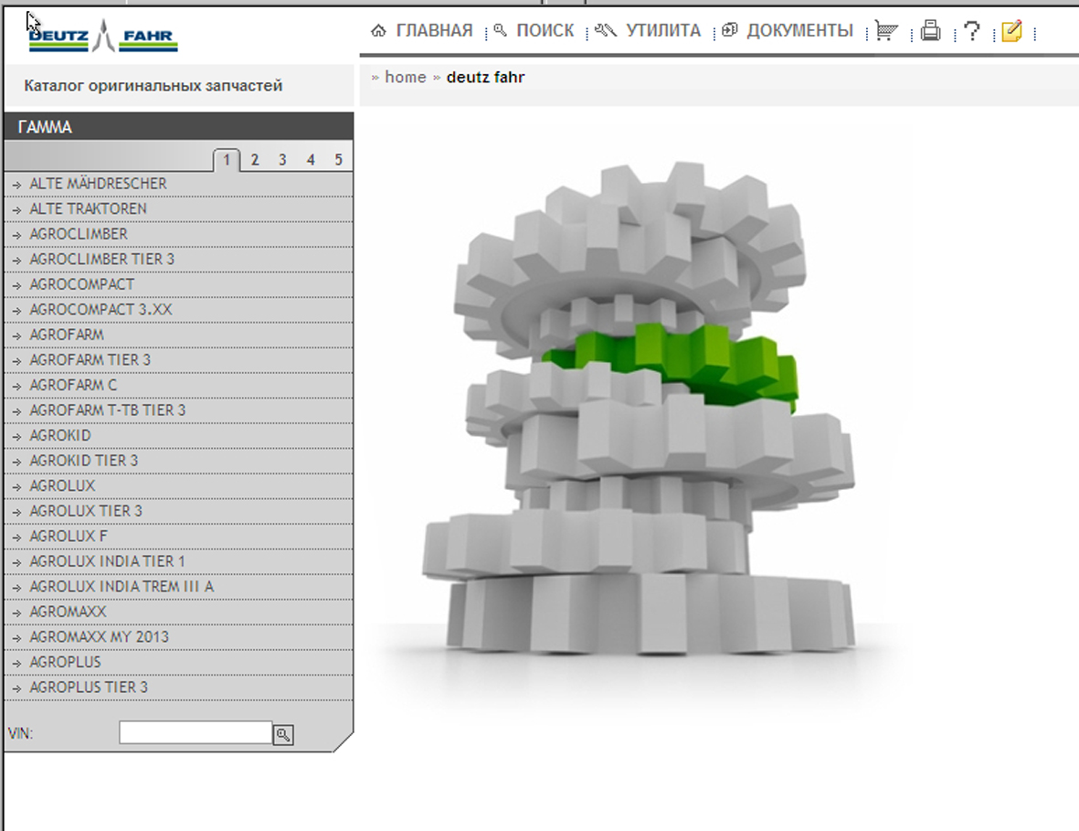Click the VIN input field
The height and width of the screenshot is (831, 1079).
tap(196, 732)
